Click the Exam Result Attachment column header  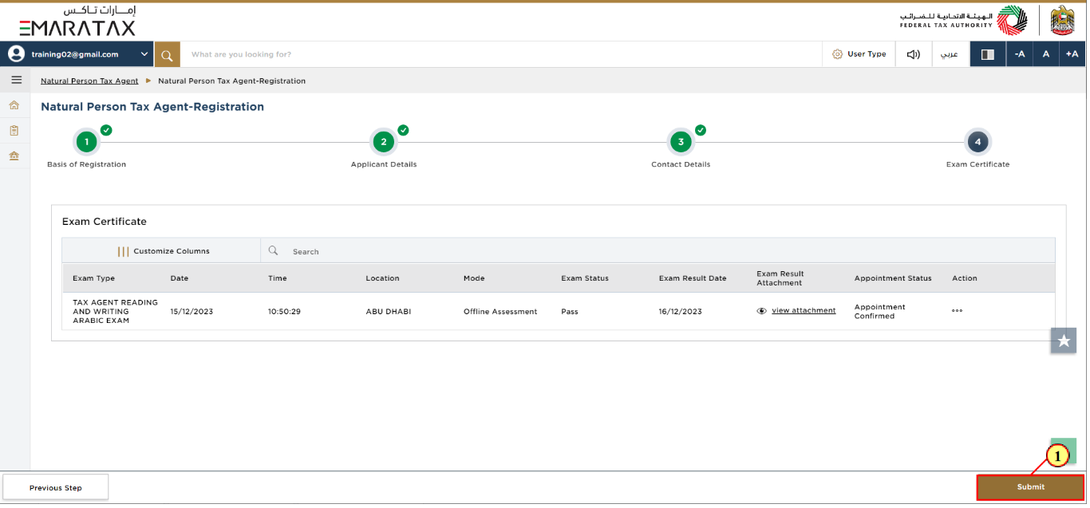(x=780, y=278)
